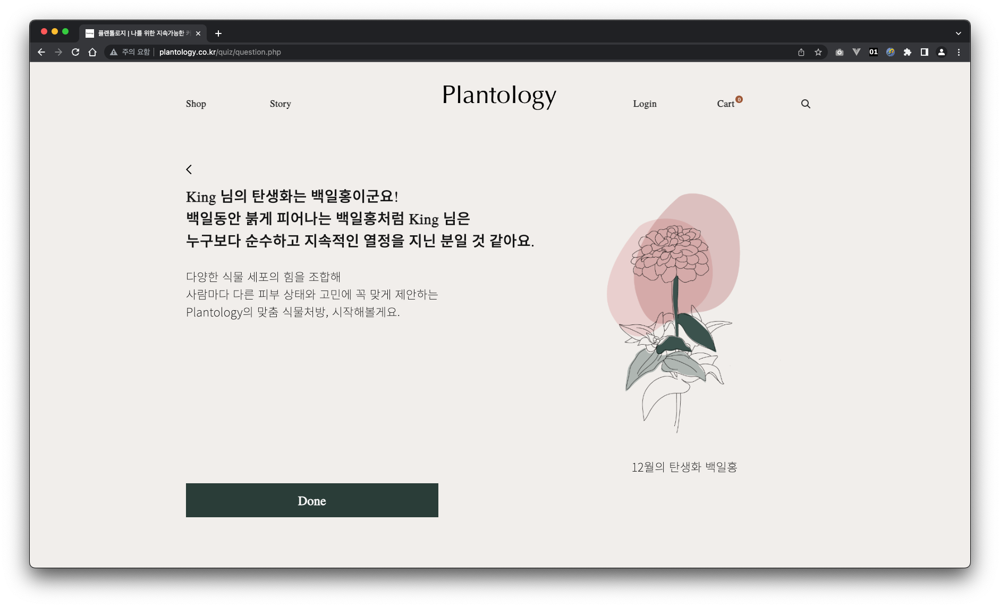Bookmark this page with the star icon
Screen dimensions: 1000x607
tap(818, 52)
